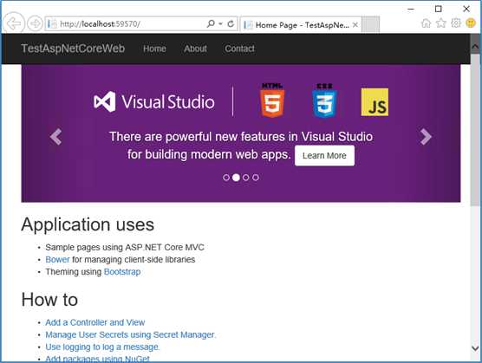482x363 pixels.
Task: Select third carousel indicator dot
Action: [x=246, y=178]
